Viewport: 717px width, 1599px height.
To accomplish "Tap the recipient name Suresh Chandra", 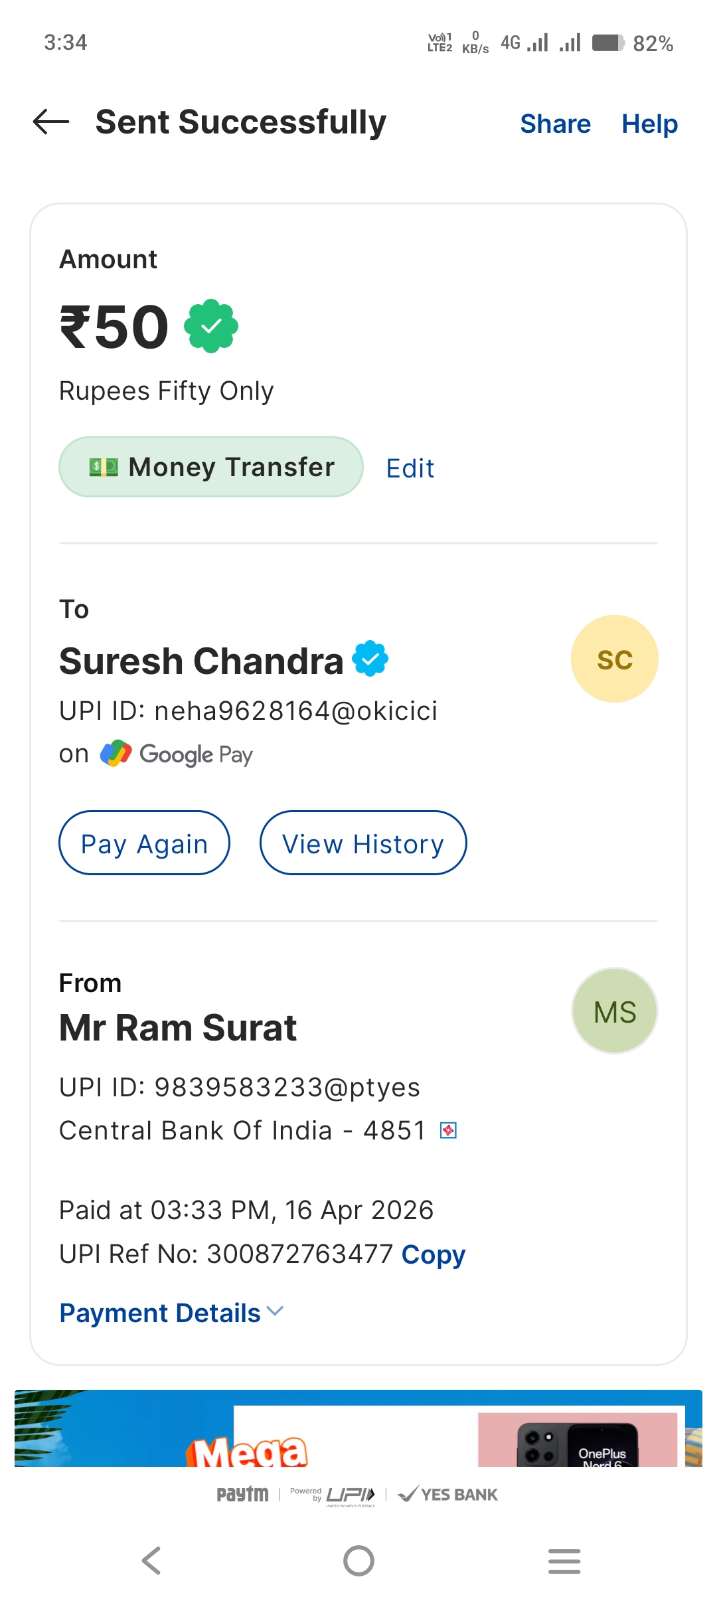I will tap(201, 661).
